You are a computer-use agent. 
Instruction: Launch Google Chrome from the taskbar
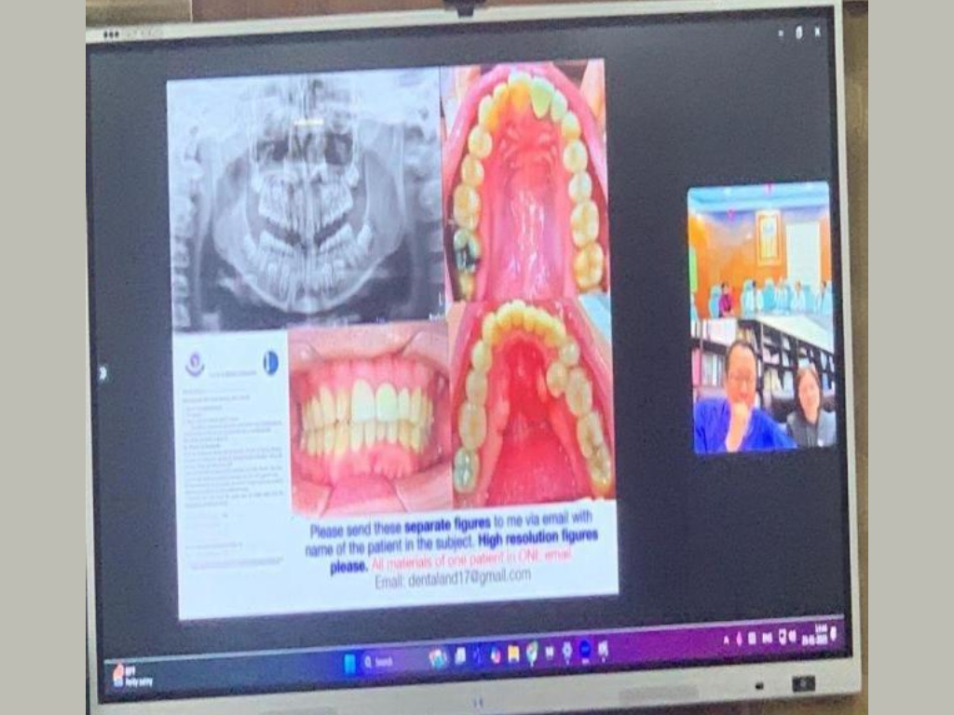531,654
